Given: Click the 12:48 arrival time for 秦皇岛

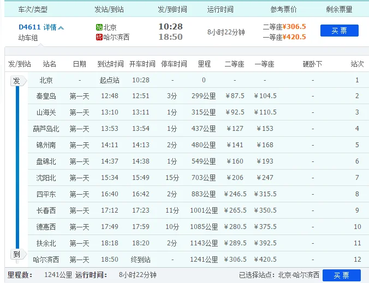Looking at the screenshot, I should (110, 96).
